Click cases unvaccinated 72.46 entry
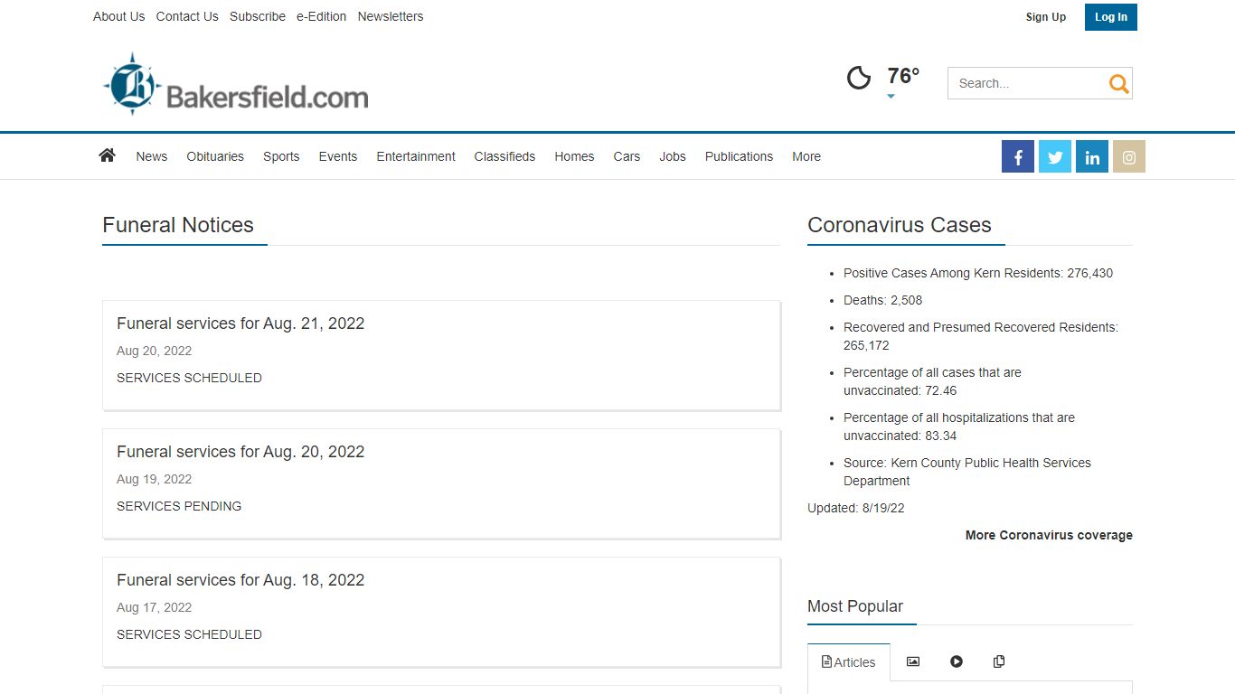This screenshot has height=694, width=1235. (x=932, y=381)
